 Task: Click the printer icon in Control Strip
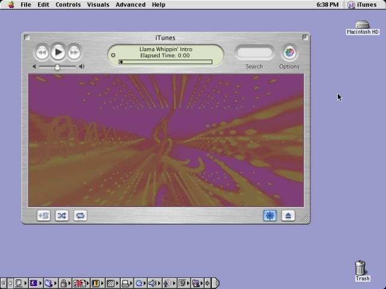(x=125, y=283)
